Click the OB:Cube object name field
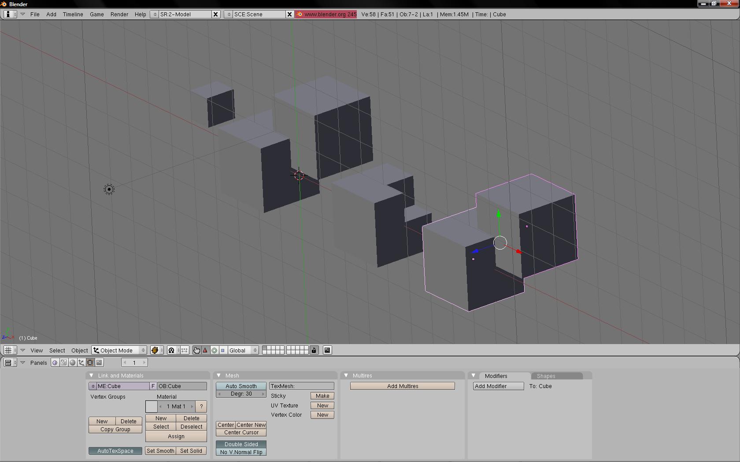The image size is (740, 462). coord(181,386)
